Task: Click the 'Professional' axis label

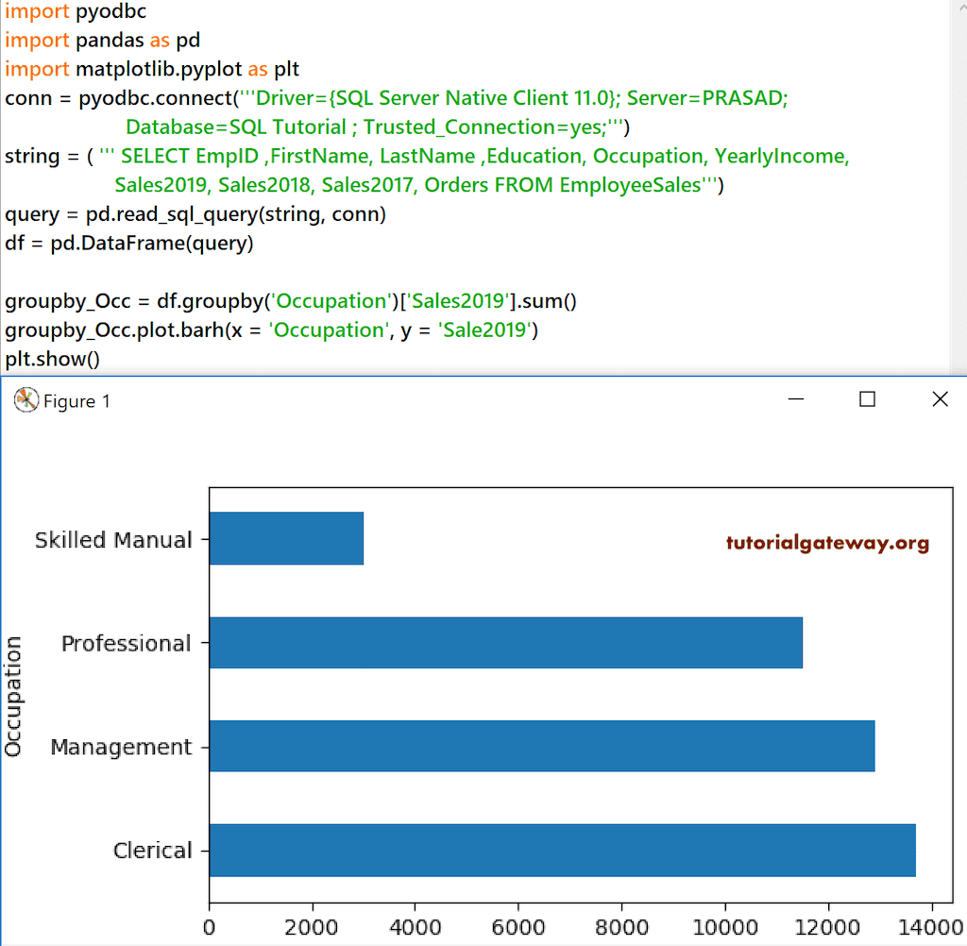Action: [127, 644]
